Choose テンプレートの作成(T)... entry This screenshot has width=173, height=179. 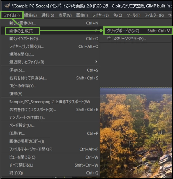tap(50, 117)
